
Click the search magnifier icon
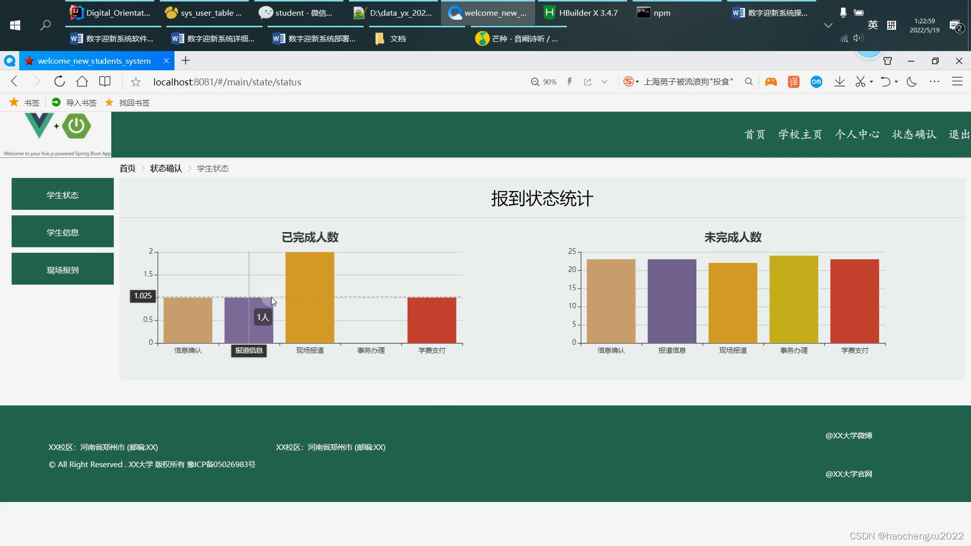click(x=748, y=81)
